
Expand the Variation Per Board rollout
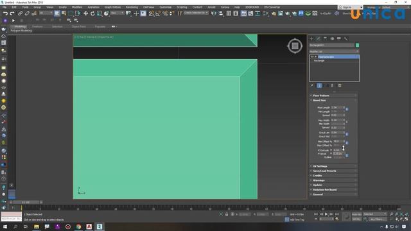click(x=333, y=190)
